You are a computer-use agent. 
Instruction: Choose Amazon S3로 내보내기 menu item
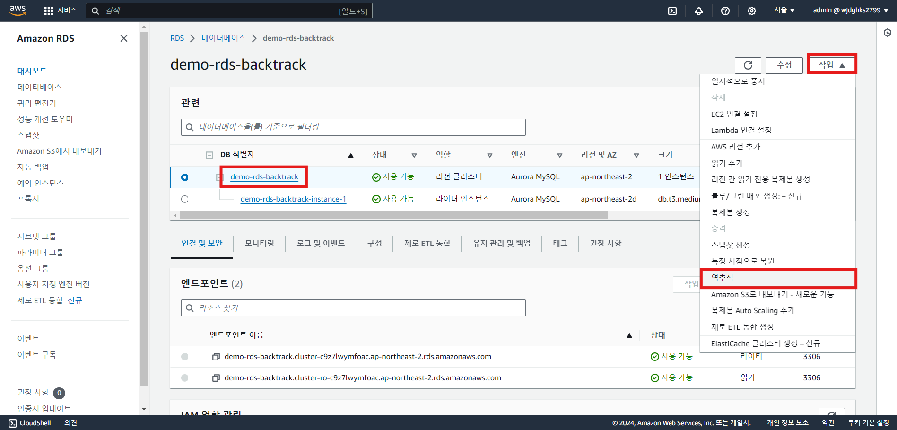pyautogui.click(x=777, y=294)
